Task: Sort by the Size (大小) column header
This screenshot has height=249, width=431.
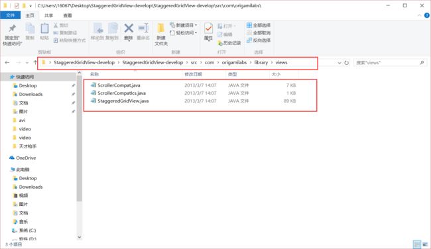Action: tap(276, 74)
